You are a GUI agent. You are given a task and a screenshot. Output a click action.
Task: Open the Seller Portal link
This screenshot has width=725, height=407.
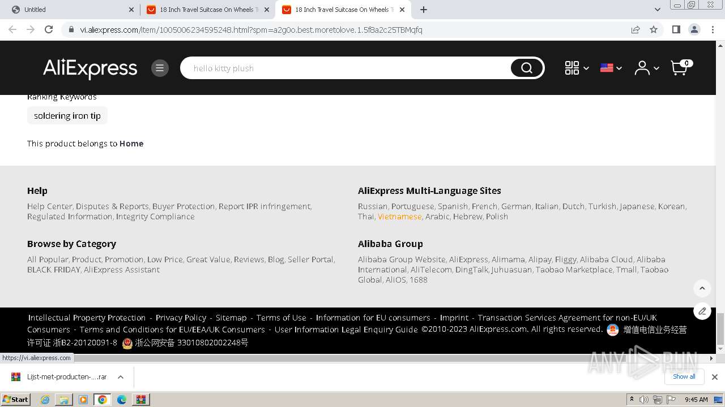[x=310, y=259]
